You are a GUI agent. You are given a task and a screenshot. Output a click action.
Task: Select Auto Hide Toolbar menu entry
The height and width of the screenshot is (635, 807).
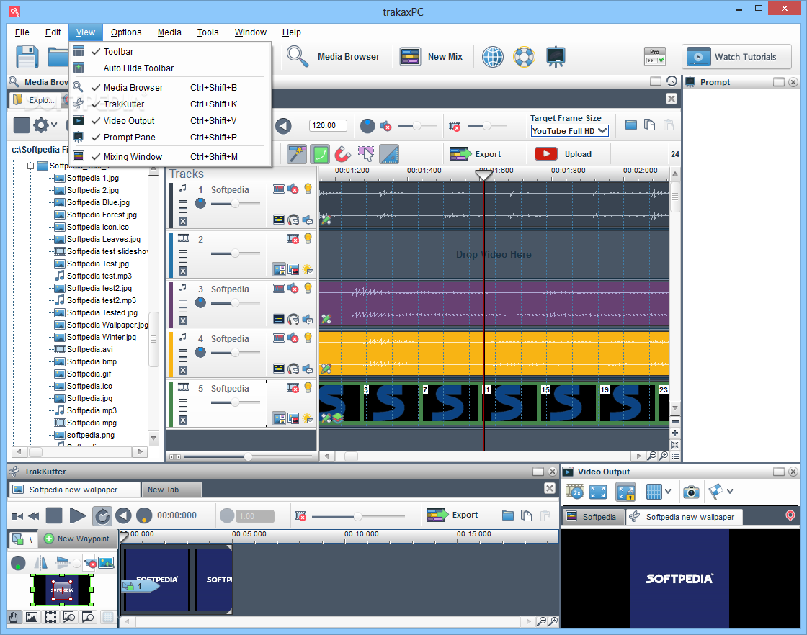(x=170, y=68)
